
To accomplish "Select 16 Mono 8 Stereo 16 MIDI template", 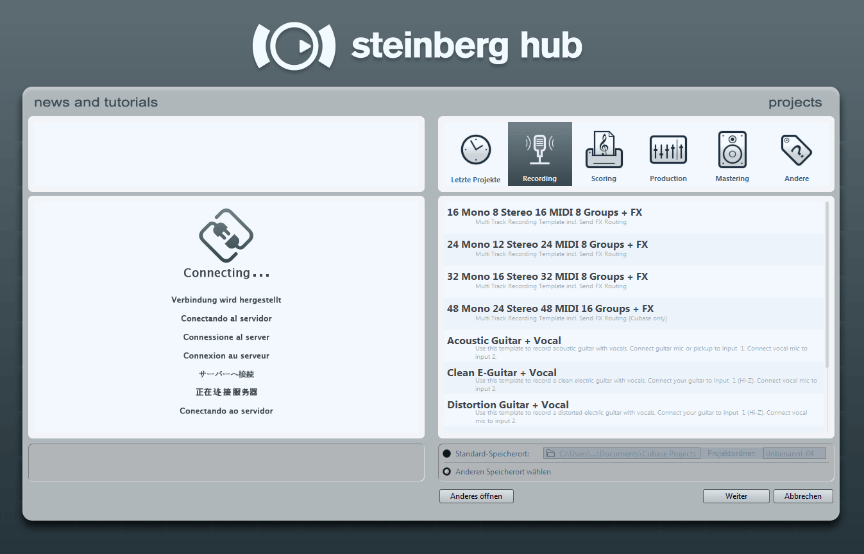I will [634, 218].
